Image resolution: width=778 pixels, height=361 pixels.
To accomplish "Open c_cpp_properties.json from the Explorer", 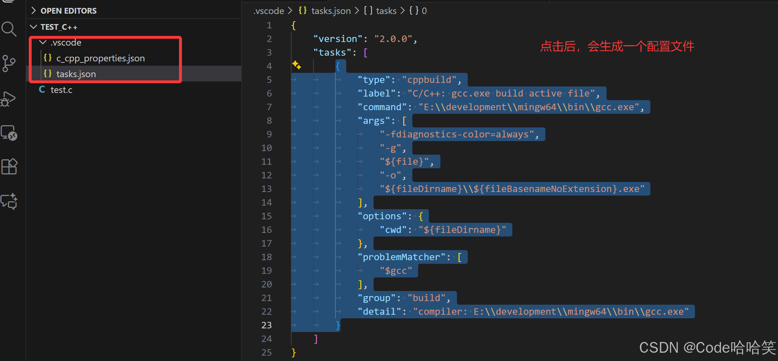I will click(101, 58).
